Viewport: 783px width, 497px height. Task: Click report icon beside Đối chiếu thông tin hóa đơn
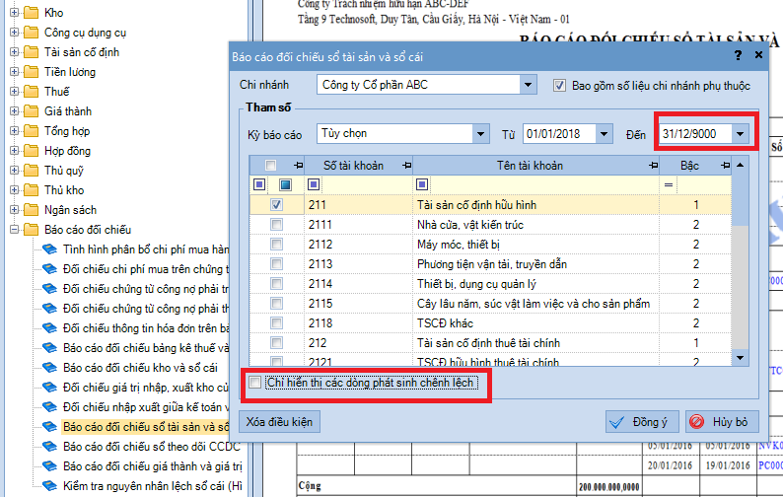click(x=49, y=328)
